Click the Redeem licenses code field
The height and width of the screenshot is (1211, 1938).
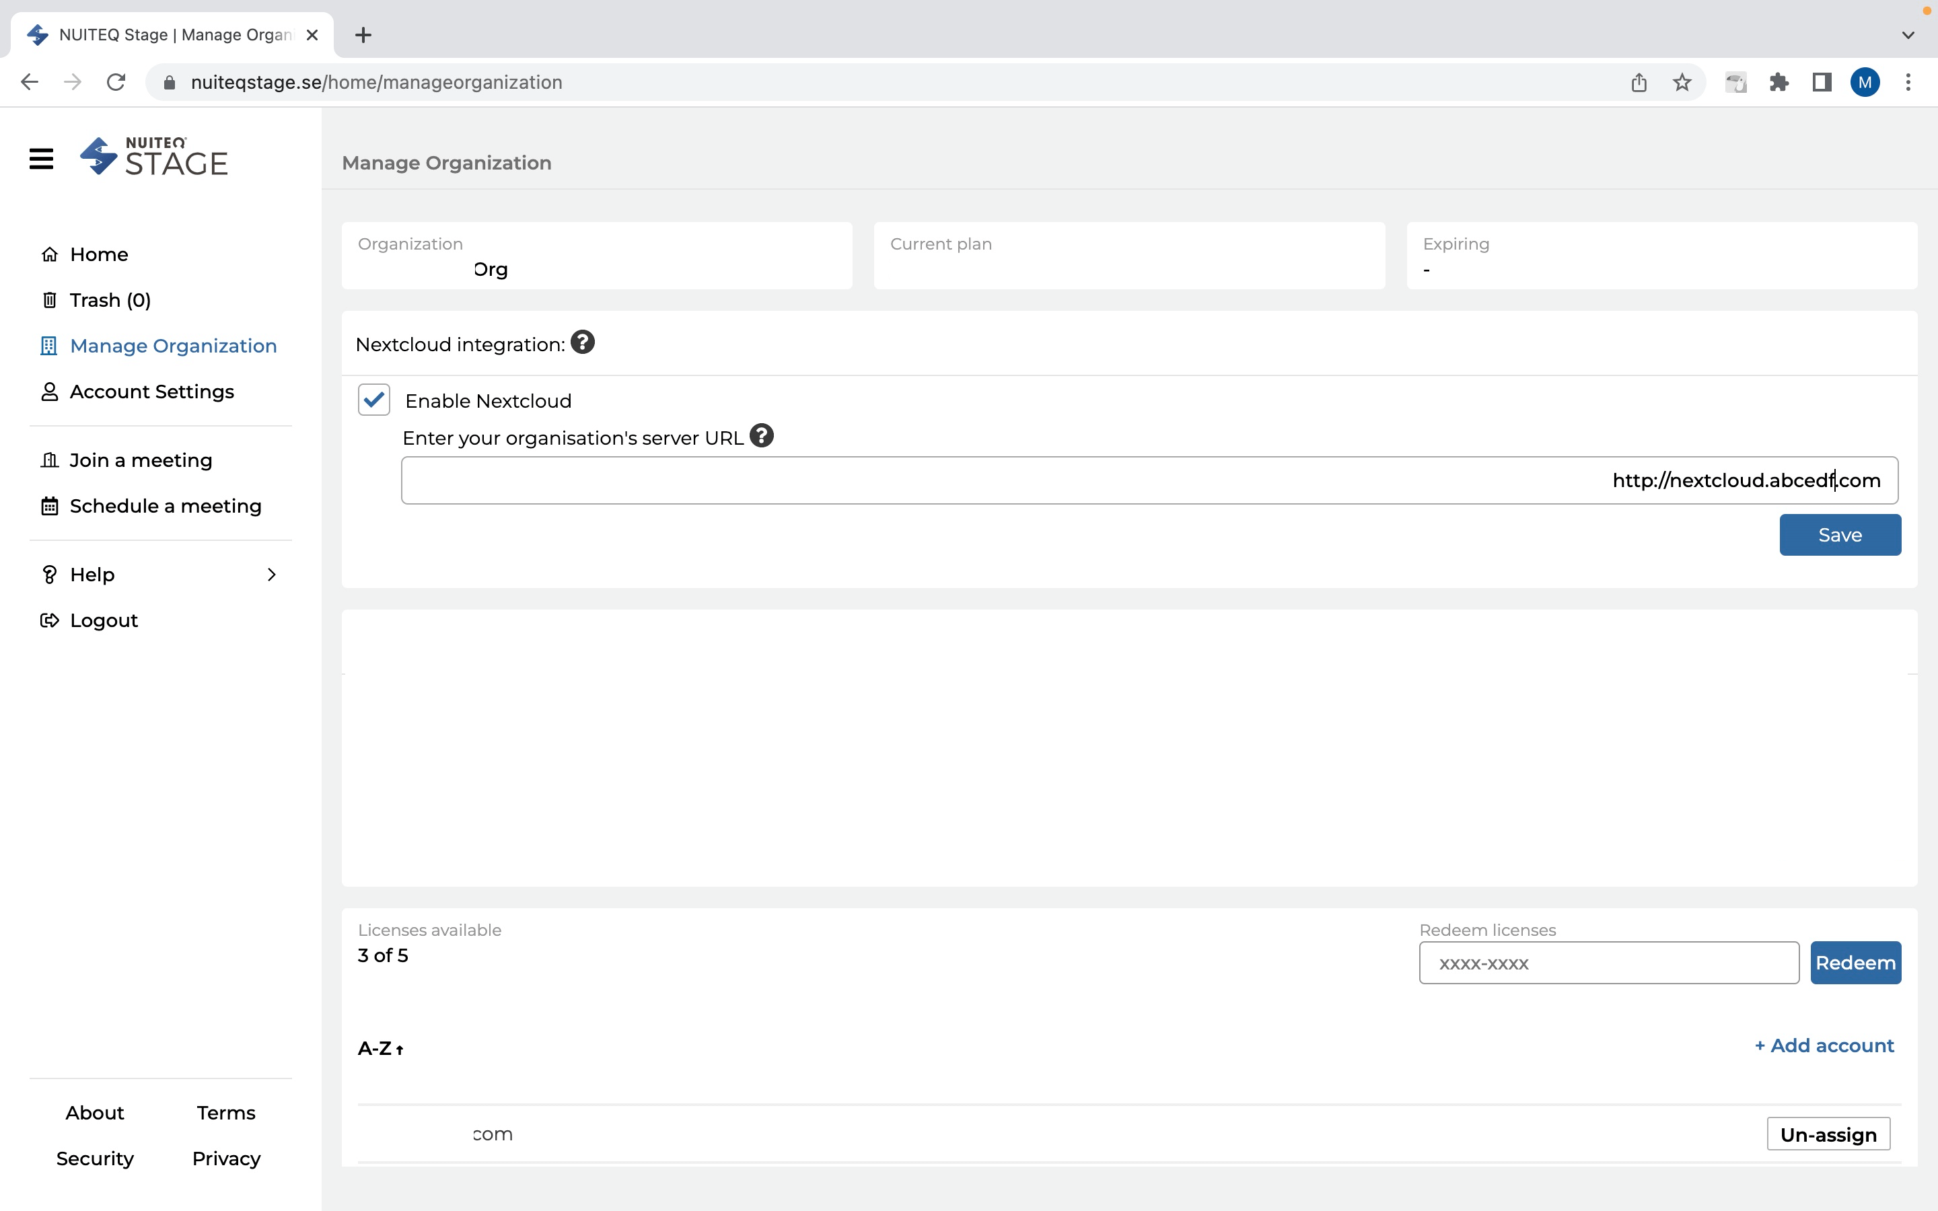1608,963
